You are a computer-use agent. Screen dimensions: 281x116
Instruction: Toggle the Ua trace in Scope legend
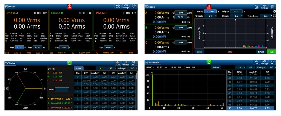point(245,46)
